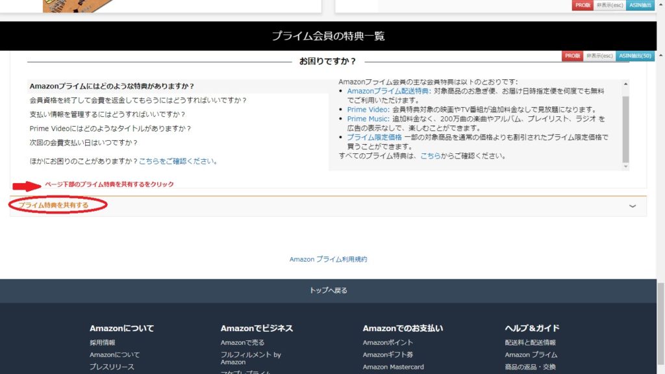Viewport: 665px width, 374px height.
Task: Click 非表示(esc) button beside ASIN抽出(50)
Action: (x=599, y=56)
